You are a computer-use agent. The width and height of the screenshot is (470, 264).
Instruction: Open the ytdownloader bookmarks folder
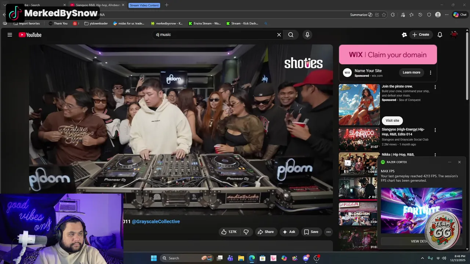click(x=96, y=23)
